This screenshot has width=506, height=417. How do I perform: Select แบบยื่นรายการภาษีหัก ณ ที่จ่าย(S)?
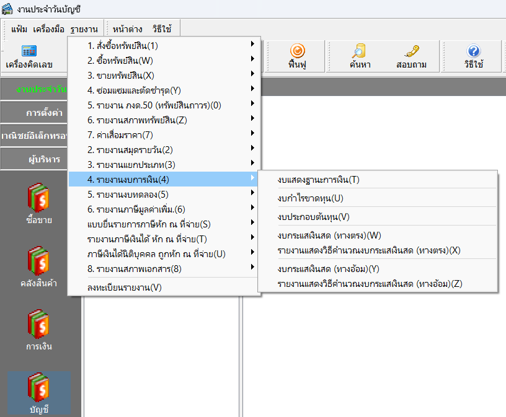pyautogui.click(x=164, y=224)
